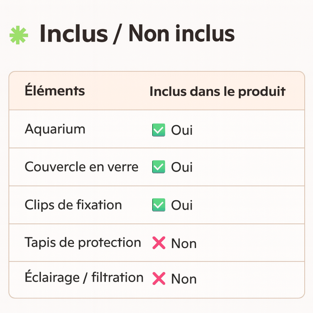Select the "Couvercle en verre" label
This screenshot has width=313, height=313.
[81, 167]
